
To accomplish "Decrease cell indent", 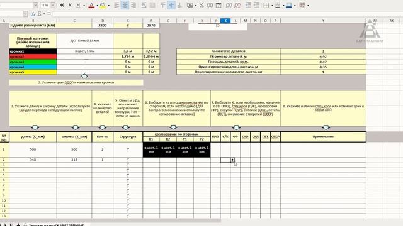I will 256,5.
